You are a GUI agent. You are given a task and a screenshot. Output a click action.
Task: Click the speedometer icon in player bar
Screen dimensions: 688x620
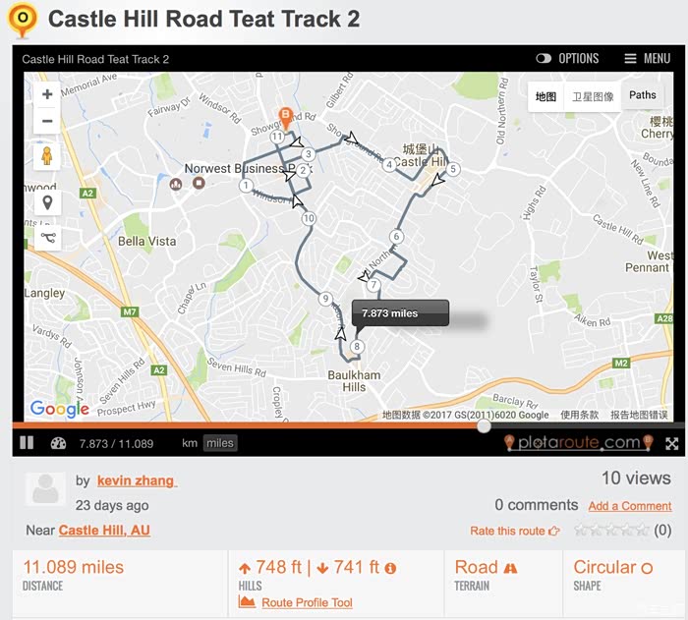click(x=58, y=443)
